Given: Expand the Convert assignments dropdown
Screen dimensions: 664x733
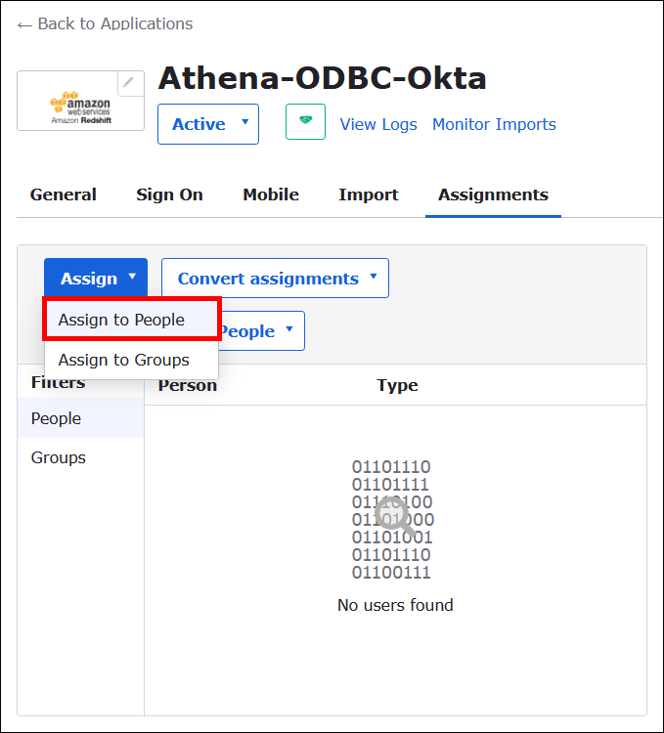Looking at the screenshot, I should click(275, 279).
